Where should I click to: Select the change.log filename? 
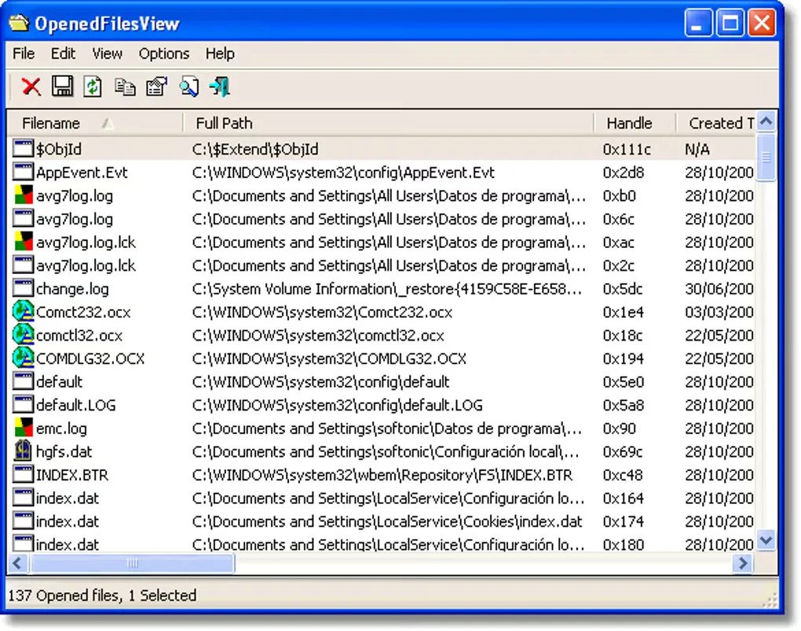coord(72,289)
